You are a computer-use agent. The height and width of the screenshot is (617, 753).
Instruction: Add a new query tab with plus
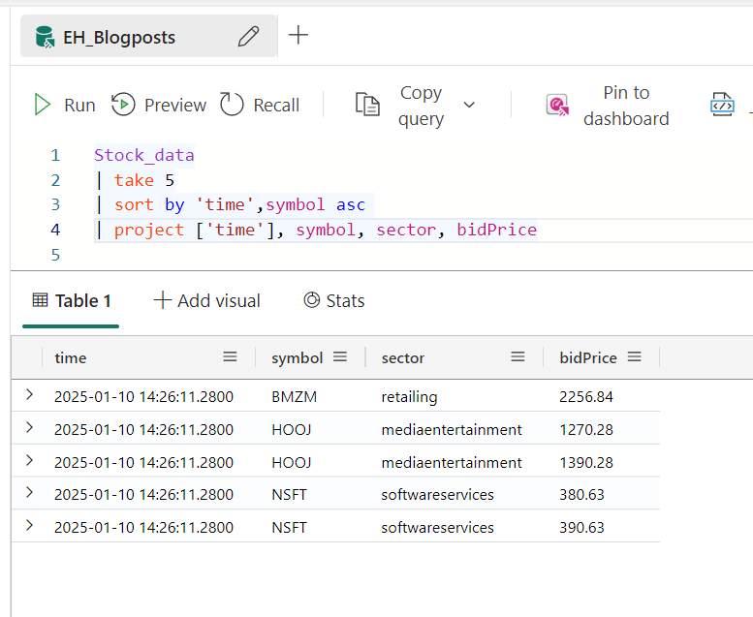[x=298, y=36]
